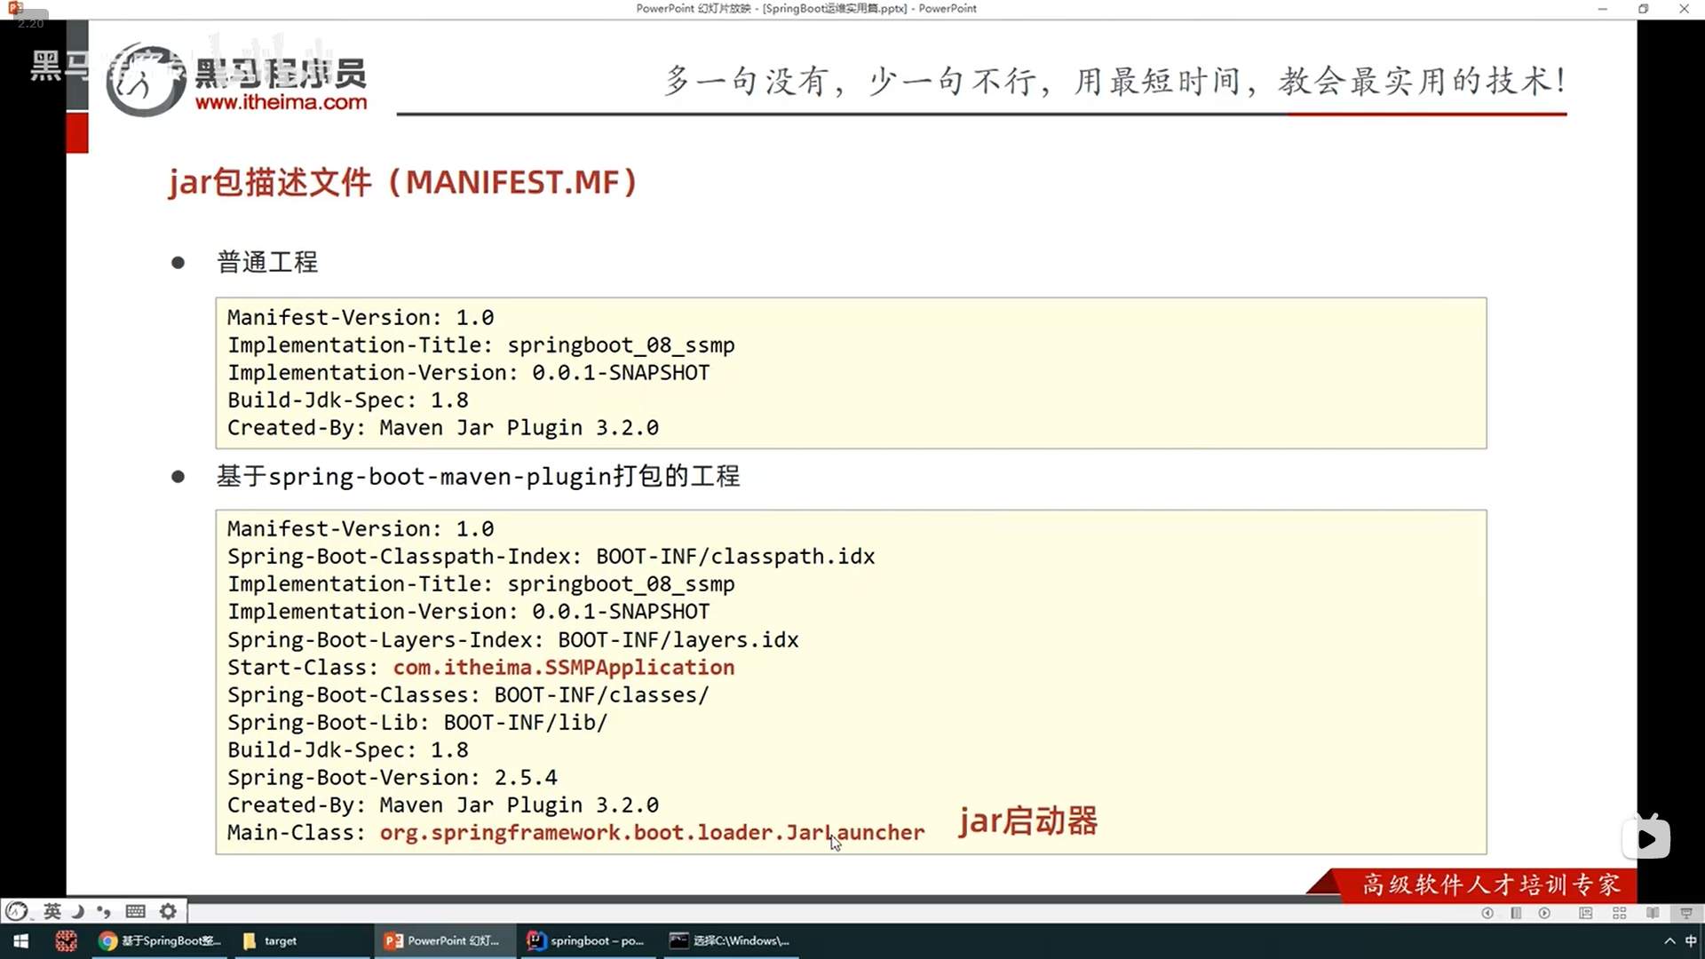Toggle the half-moon full/half-width icon
This screenshot has height=959, width=1705.
point(78,911)
